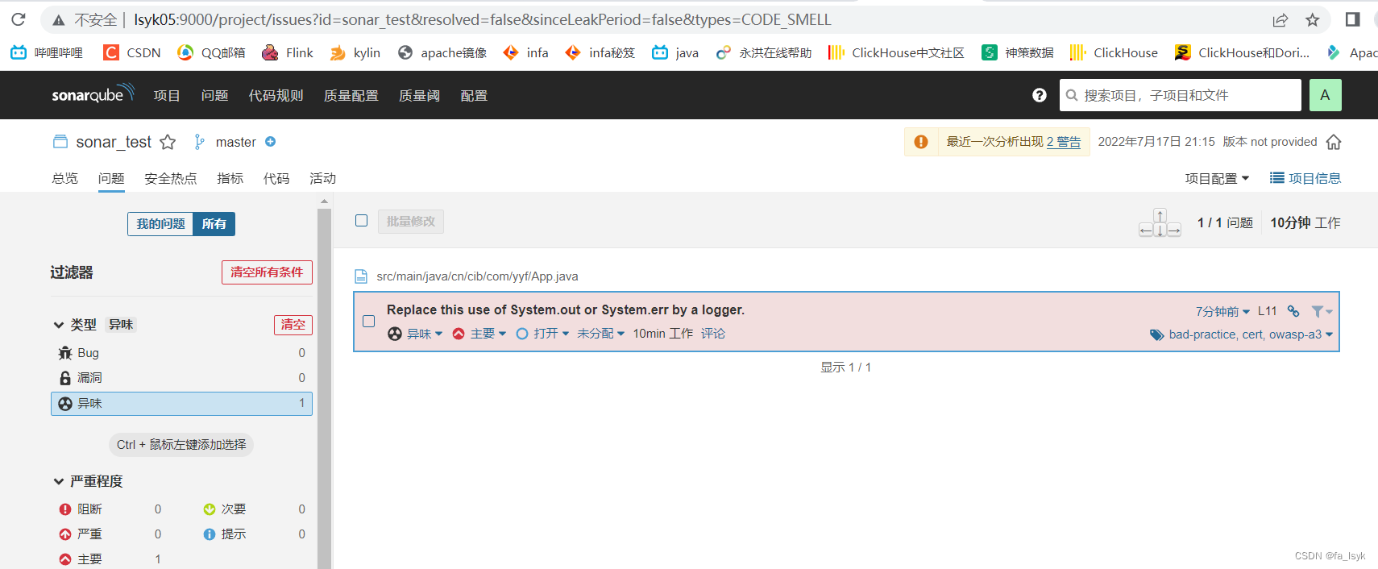Click the master branch icon

199,142
